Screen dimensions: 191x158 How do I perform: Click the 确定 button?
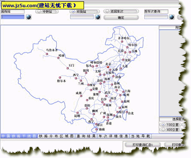[121, 17]
